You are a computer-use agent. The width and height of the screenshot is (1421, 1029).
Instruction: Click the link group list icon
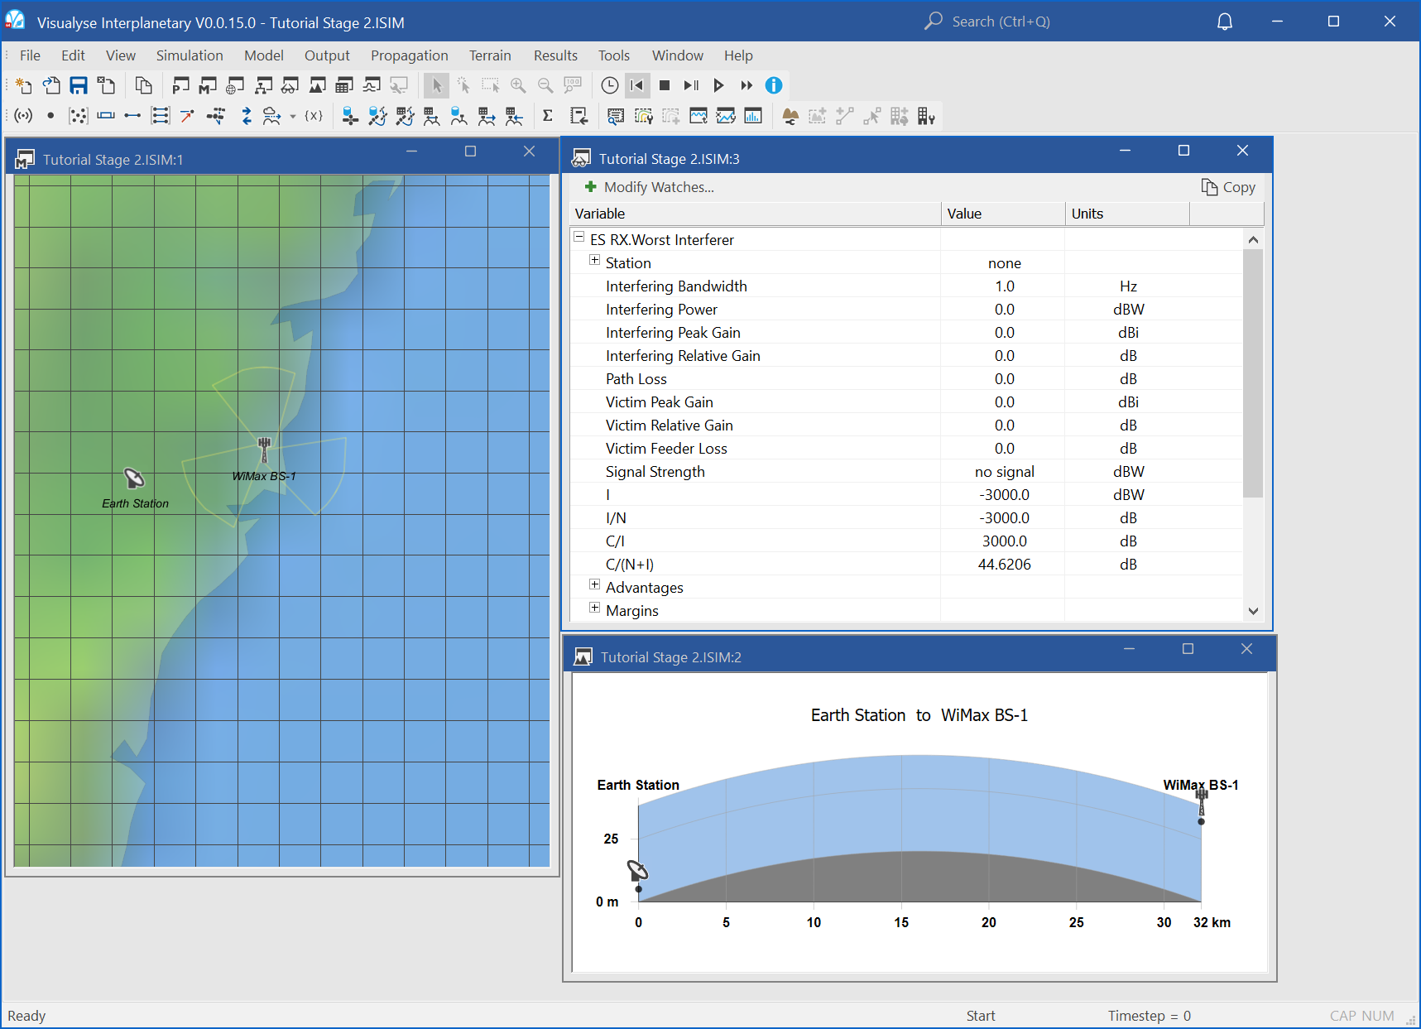(x=161, y=116)
